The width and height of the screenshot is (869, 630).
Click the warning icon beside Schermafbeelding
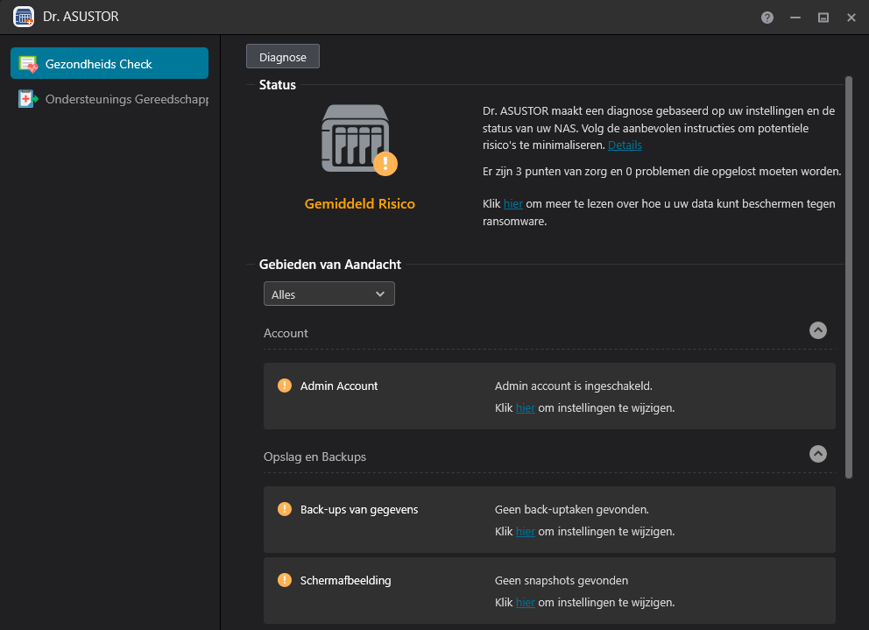(x=285, y=580)
